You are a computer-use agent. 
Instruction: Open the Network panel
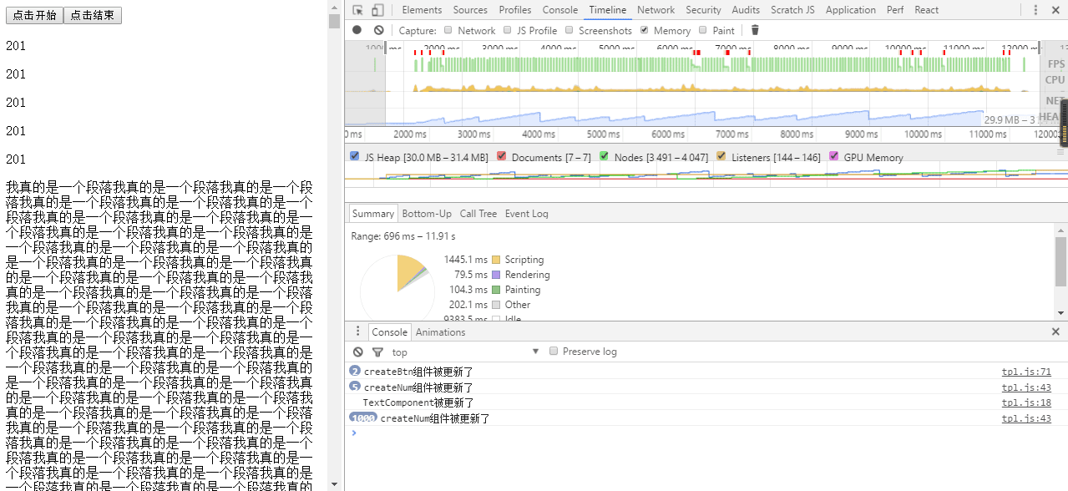pos(655,9)
